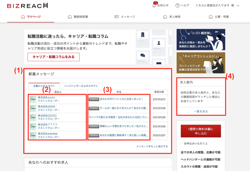Click the logo of 株式会社□□□□
The image size is (250, 171).
(33, 117)
